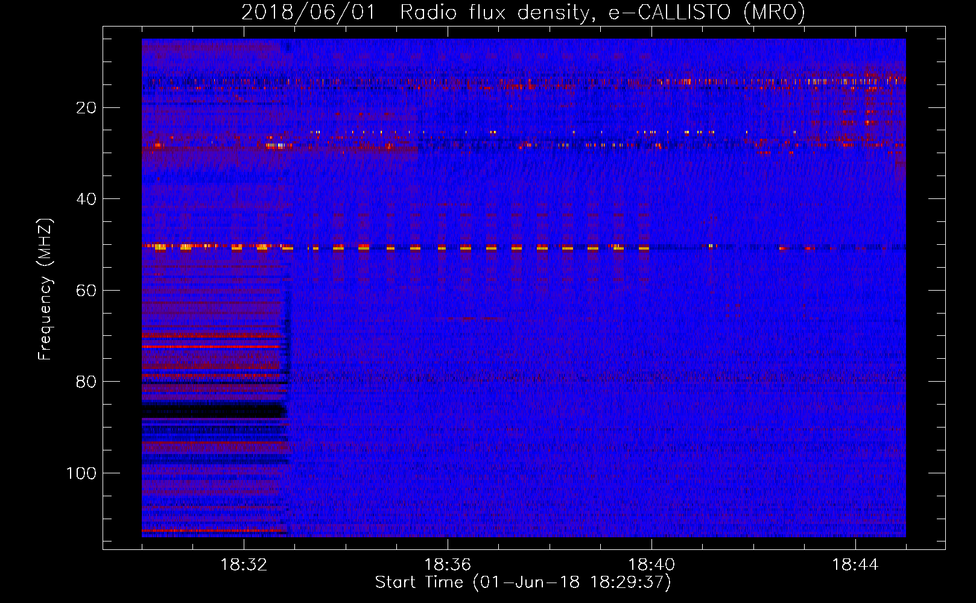Click the 100 frequency tick label
Image resolution: width=976 pixels, height=603 pixels.
click(81, 473)
